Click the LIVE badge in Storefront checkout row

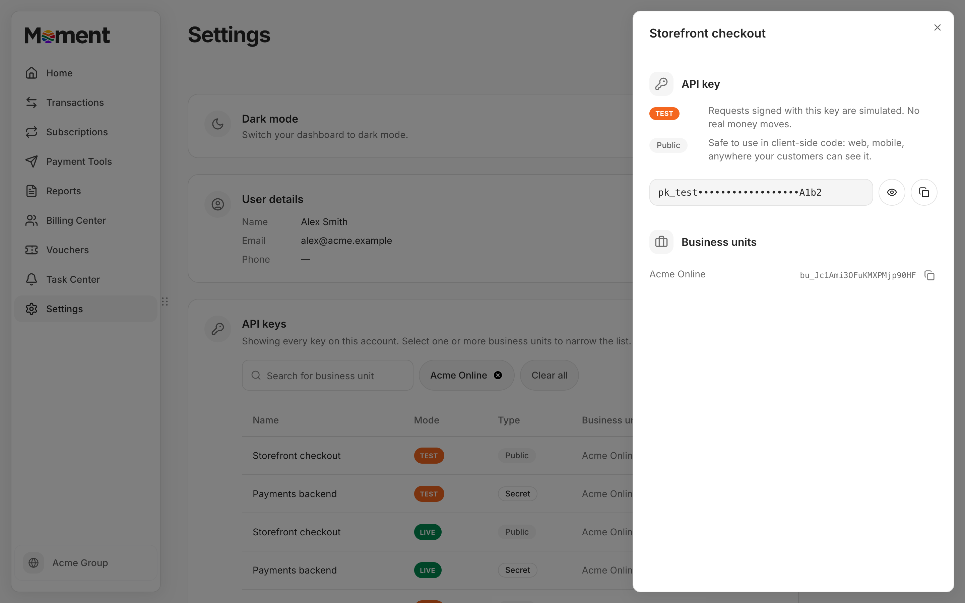click(428, 532)
